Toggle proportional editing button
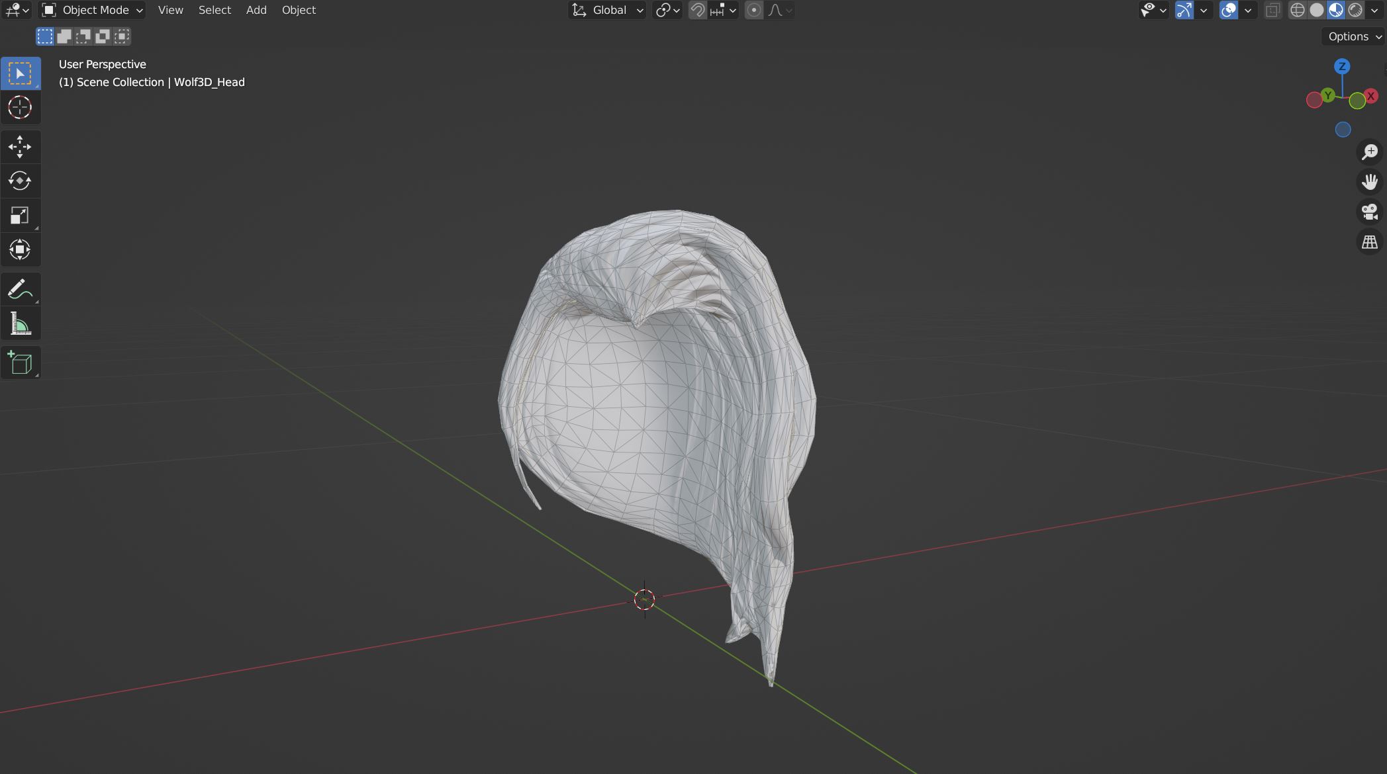 753,10
